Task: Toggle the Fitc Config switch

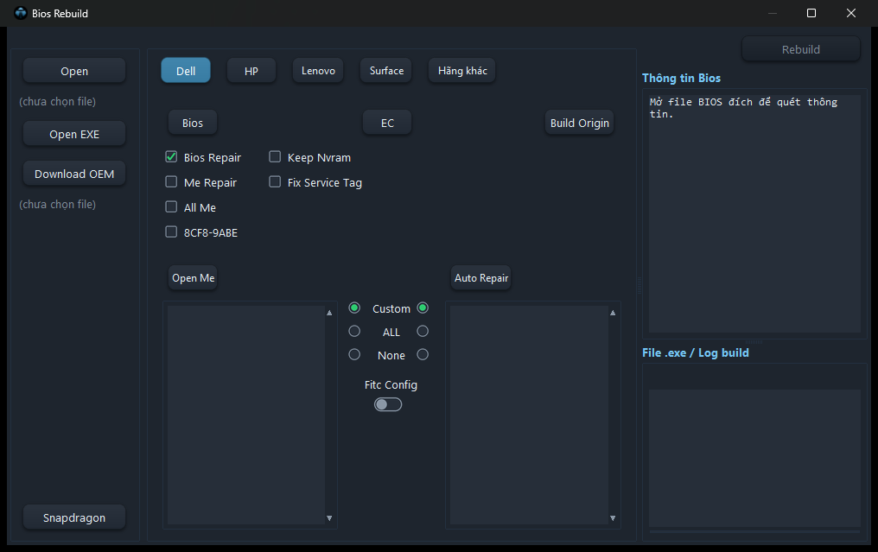Action: point(388,404)
